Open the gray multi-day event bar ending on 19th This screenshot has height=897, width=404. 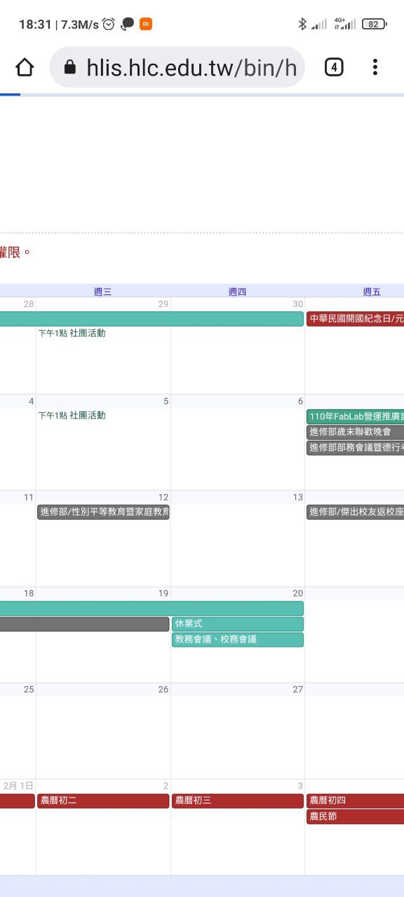pyautogui.click(x=85, y=624)
